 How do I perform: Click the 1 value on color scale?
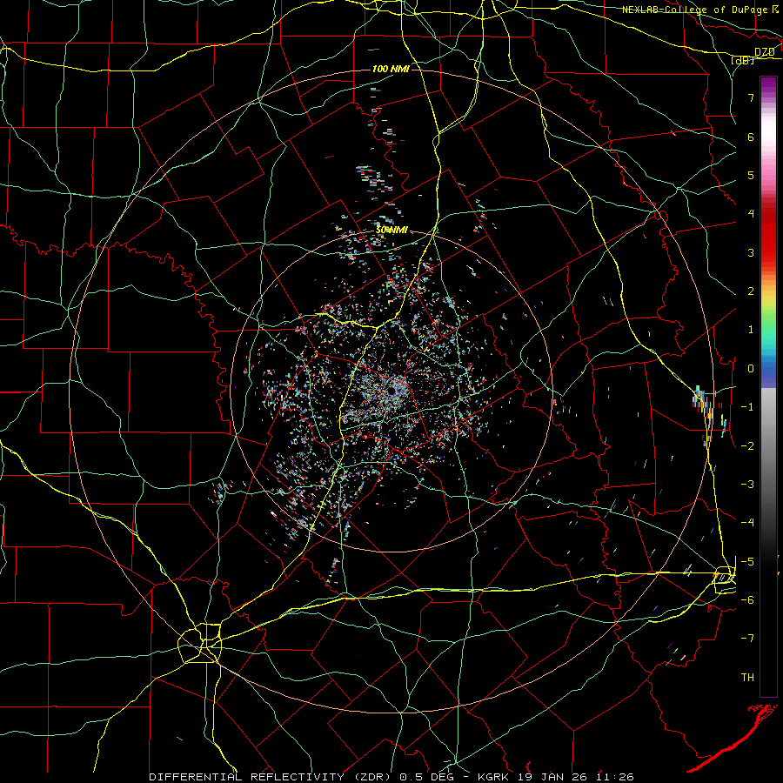[x=751, y=330]
